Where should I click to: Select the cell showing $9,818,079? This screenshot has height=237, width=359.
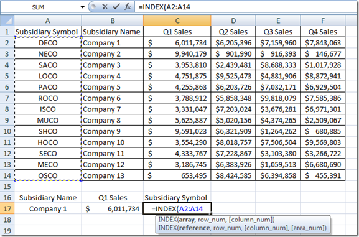click(x=278, y=98)
